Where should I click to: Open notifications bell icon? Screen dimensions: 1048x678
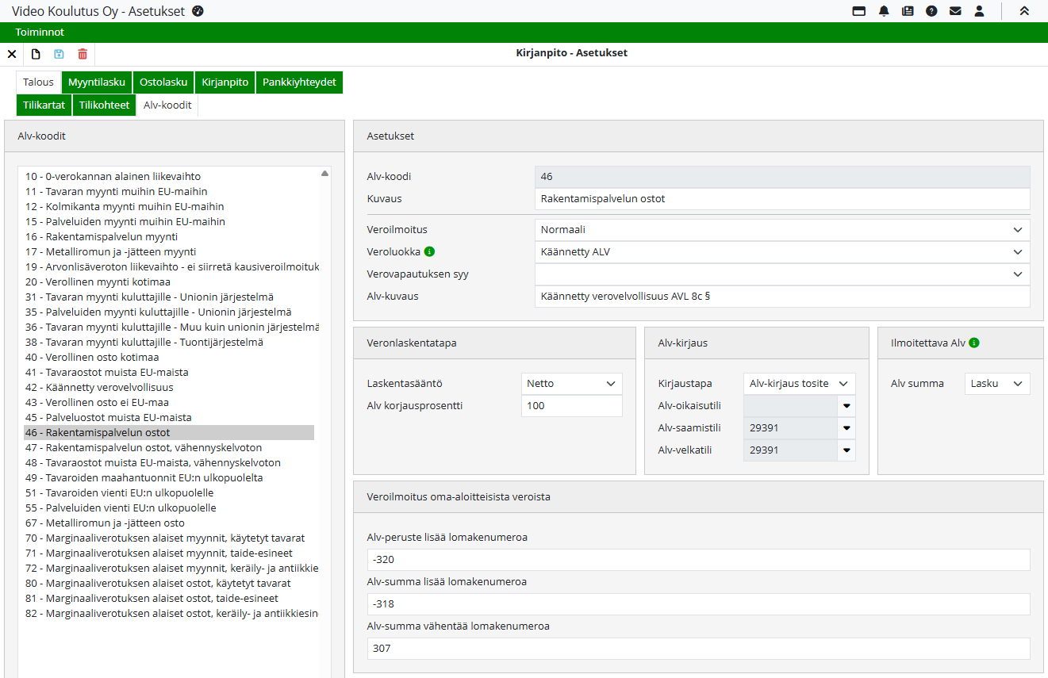click(884, 11)
